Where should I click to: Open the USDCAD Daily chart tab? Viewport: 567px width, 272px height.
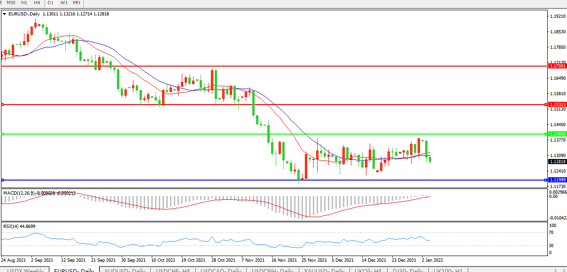click(x=221, y=269)
